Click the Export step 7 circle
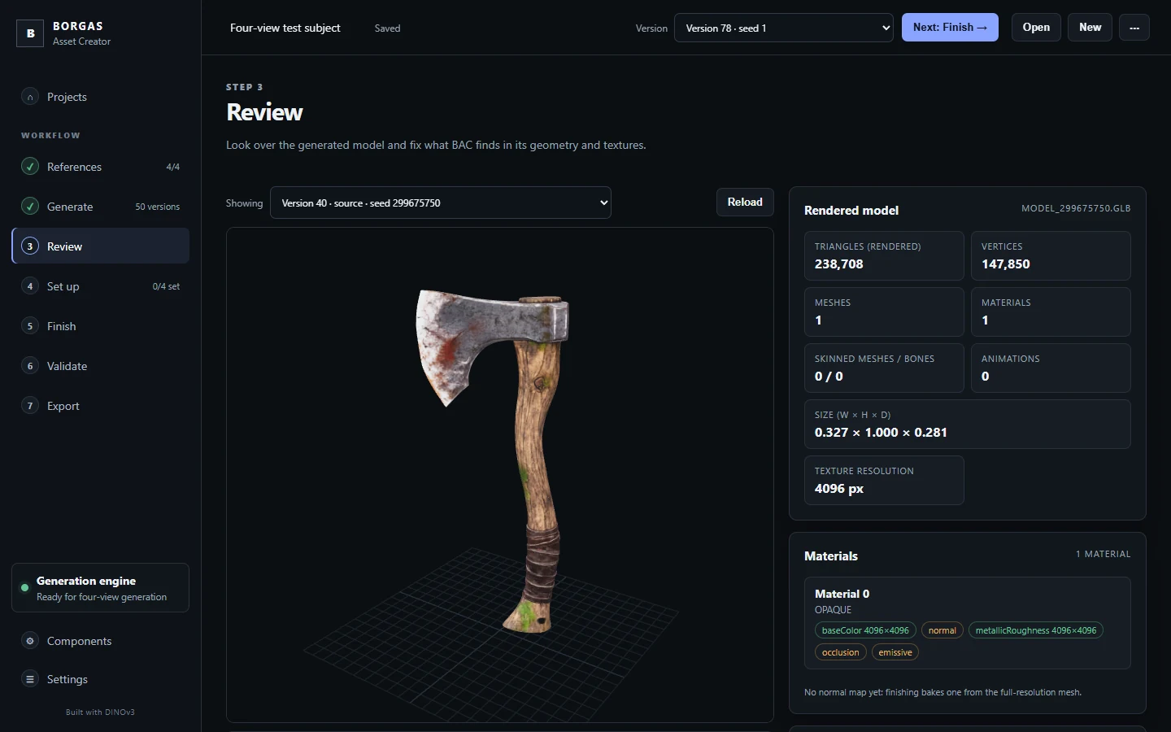The height and width of the screenshot is (732, 1171). point(30,406)
